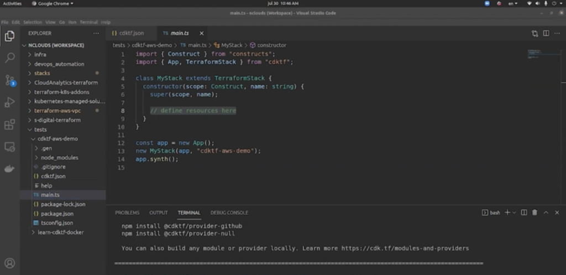566x275 pixels.
Task: Open the TERMINAL panel tab
Action: click(189, 212)
